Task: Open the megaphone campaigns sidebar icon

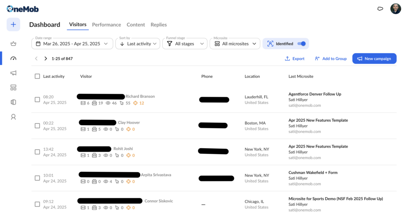Action: tap(13, 73)
